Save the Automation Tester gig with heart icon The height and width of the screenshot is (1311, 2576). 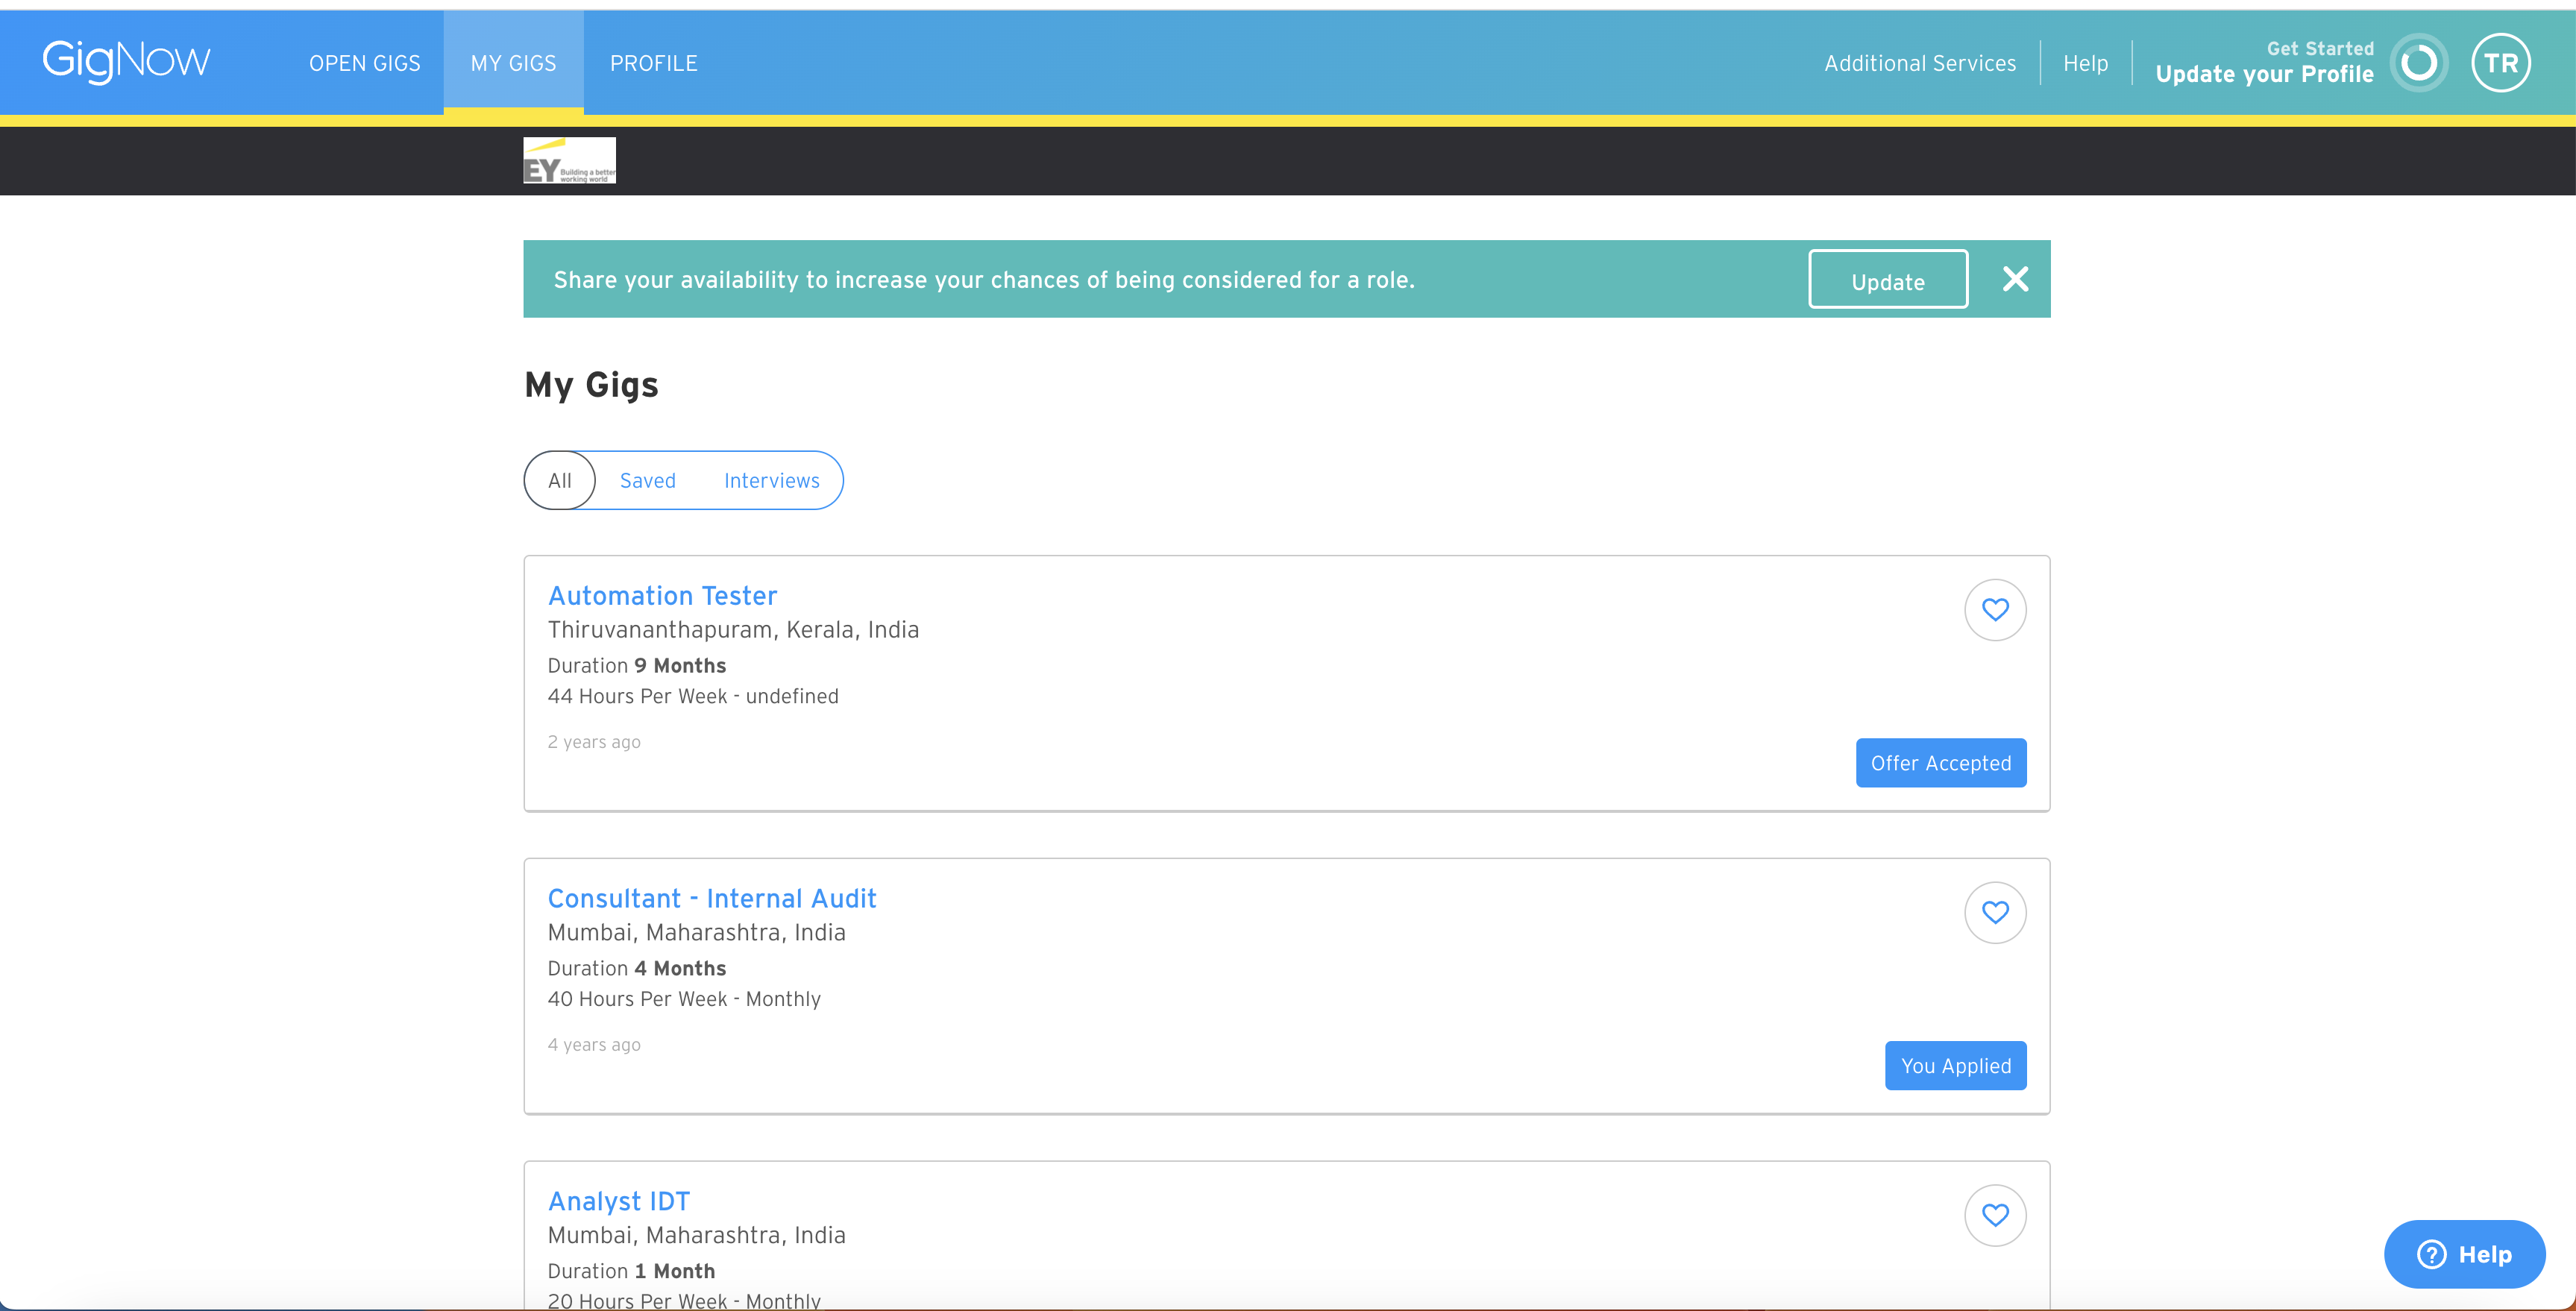point(1994,610)
